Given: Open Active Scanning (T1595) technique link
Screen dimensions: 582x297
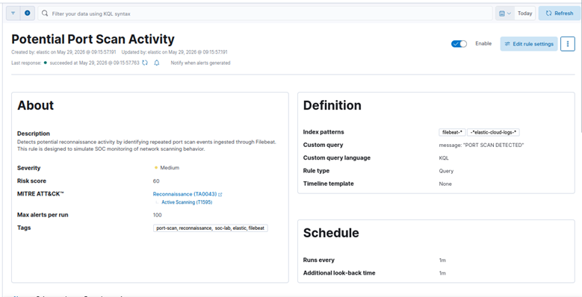Looking at the screenshot, I should click(187, 202).
